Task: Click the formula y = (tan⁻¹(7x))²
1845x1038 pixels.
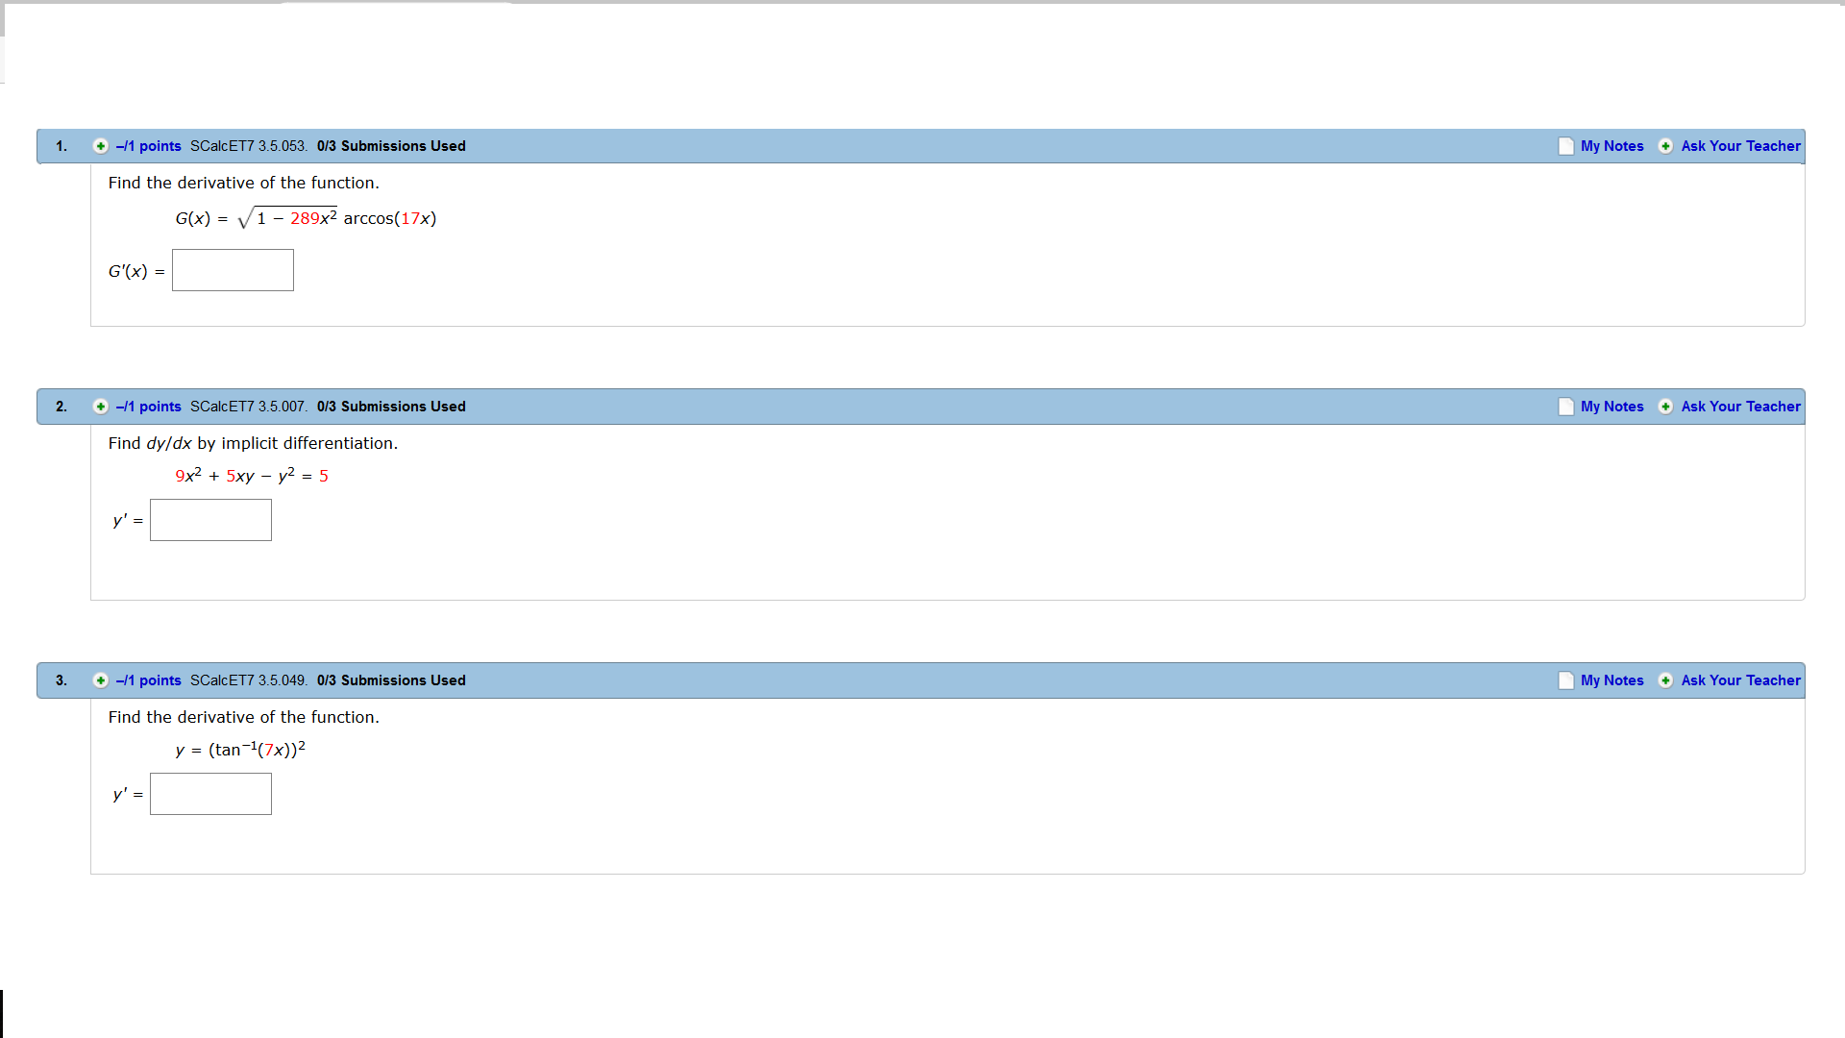Action: [240, 749]
